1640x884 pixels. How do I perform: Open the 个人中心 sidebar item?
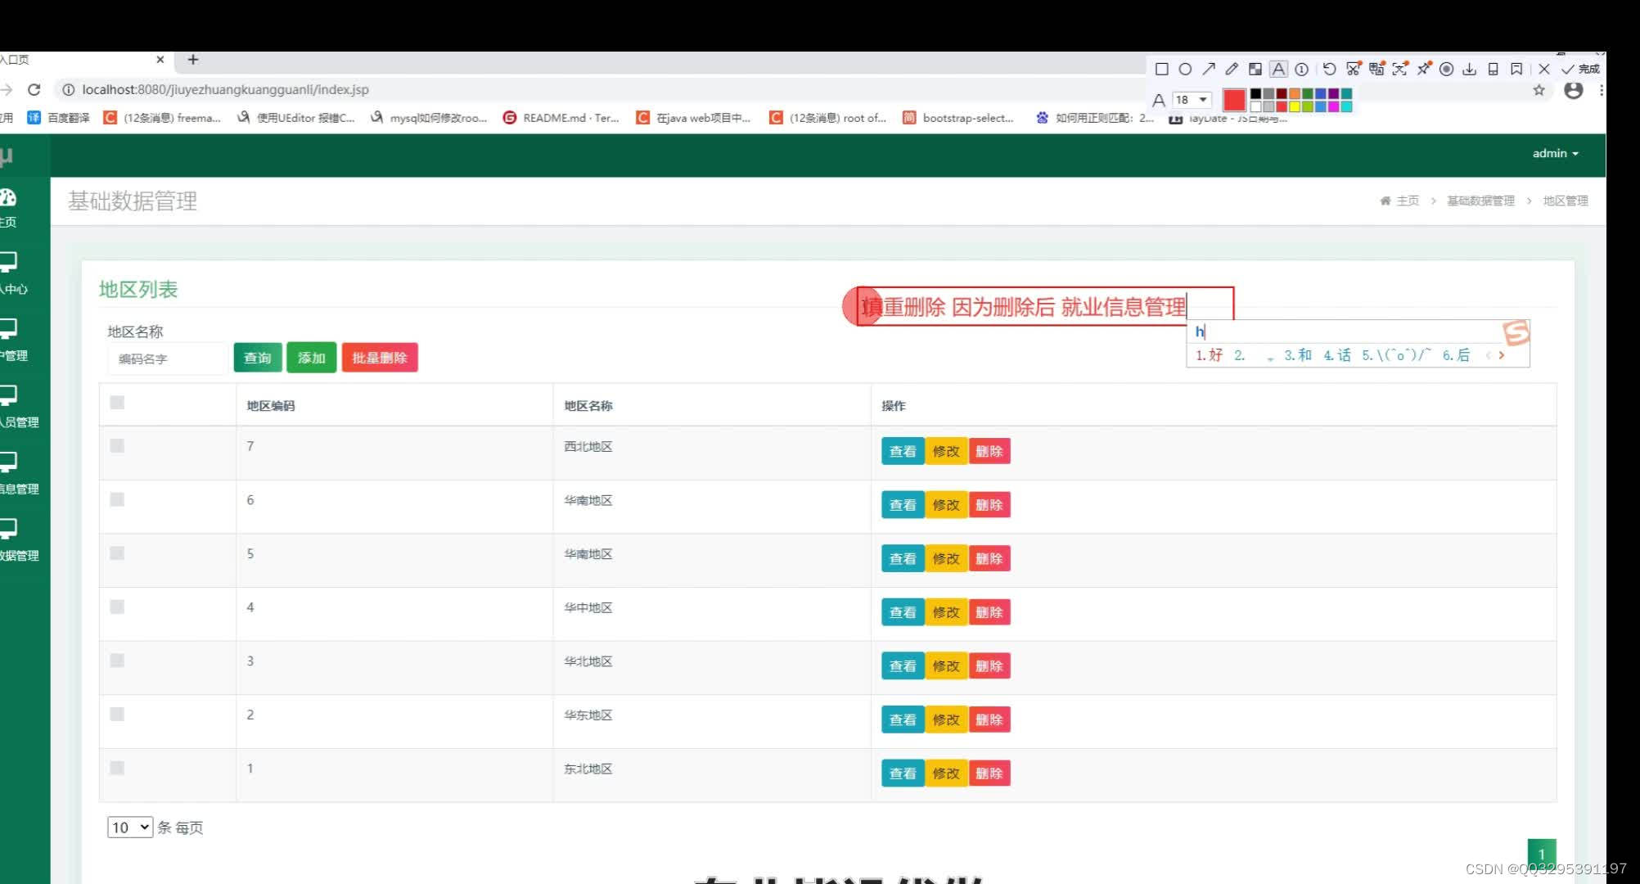point(13,273)
